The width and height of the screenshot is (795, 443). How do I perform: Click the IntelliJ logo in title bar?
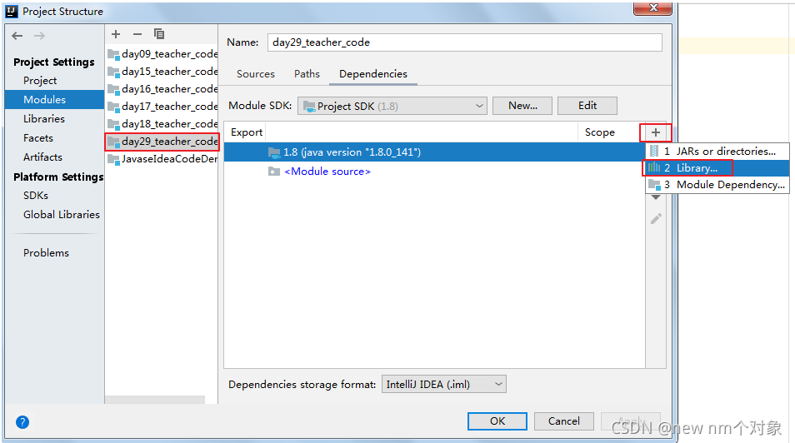tap(11, 11)
